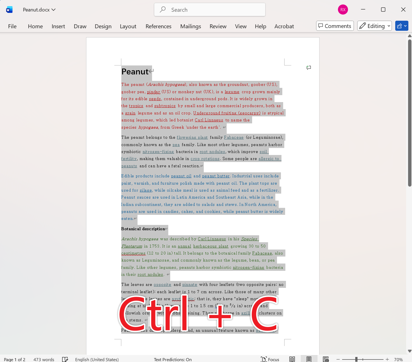This screenshot has height=362, width=412.
Task: Toggle Text Predictions setting
Action: (x=172, y=359)
